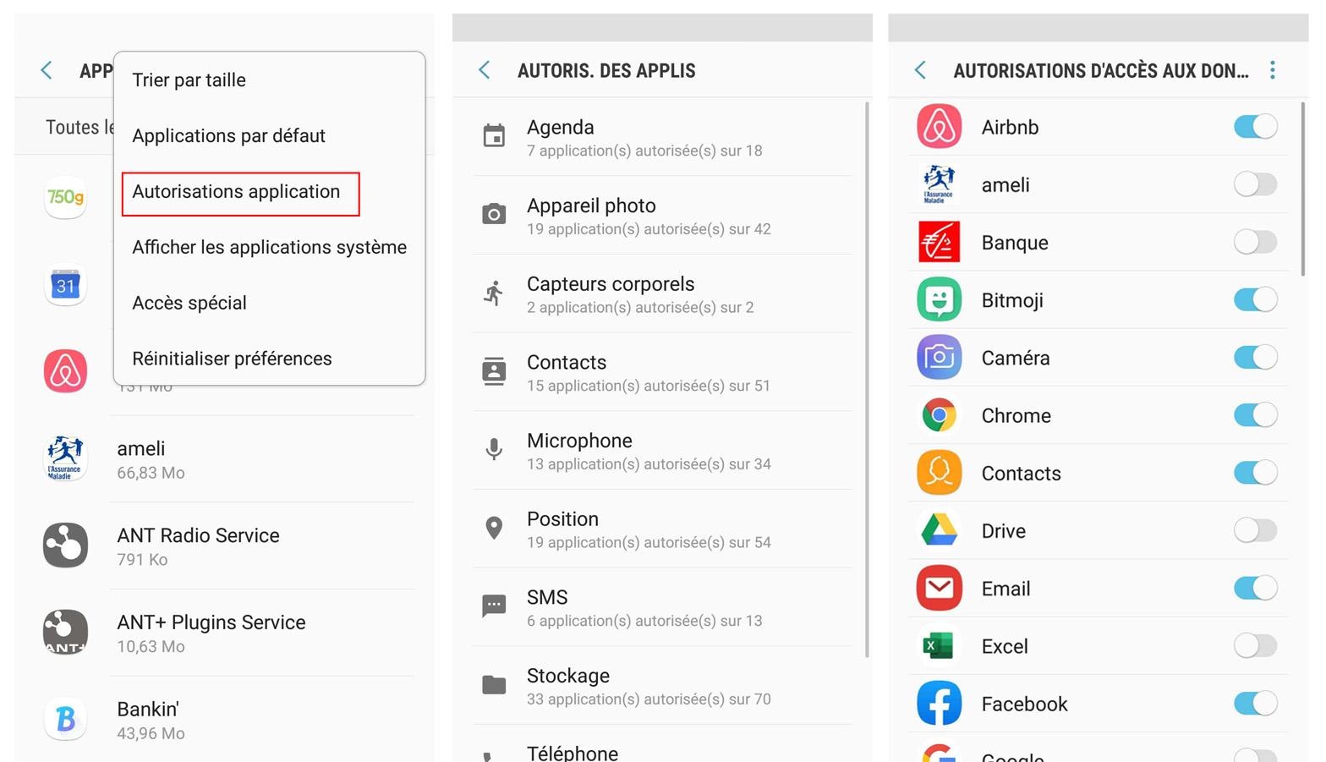Turn off the Bitmoji toggle
1326x762 pixels.
pos(1256,299)
